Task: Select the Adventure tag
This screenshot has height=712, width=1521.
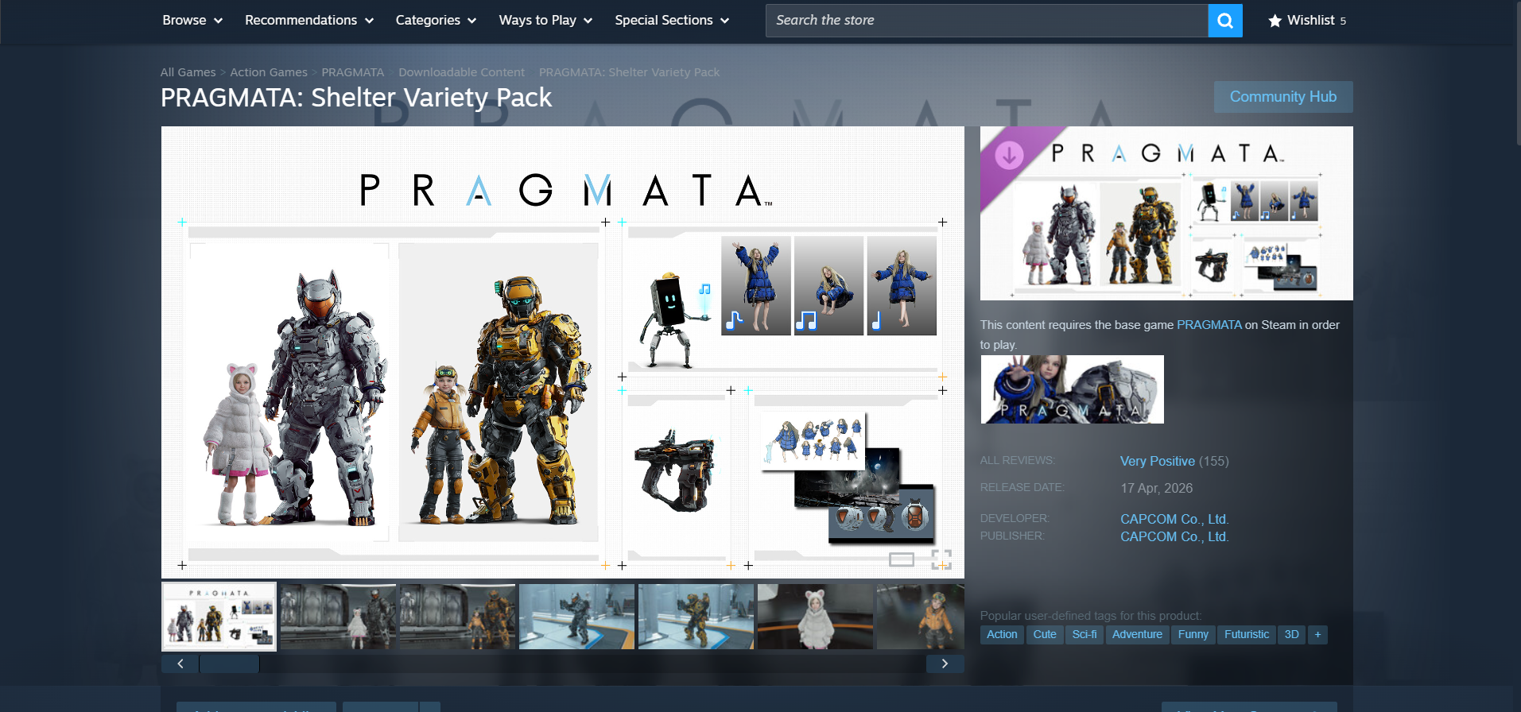Action: tap(1137, 634)
